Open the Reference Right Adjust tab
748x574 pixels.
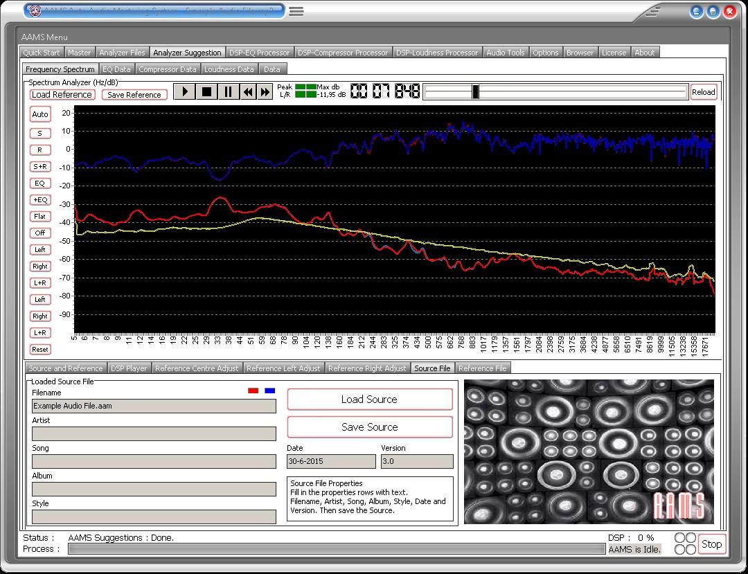click(x=367, y=368)
